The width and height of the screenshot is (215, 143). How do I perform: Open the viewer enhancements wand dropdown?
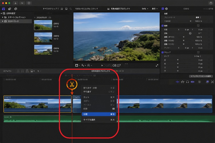click(x=83, y=65)
